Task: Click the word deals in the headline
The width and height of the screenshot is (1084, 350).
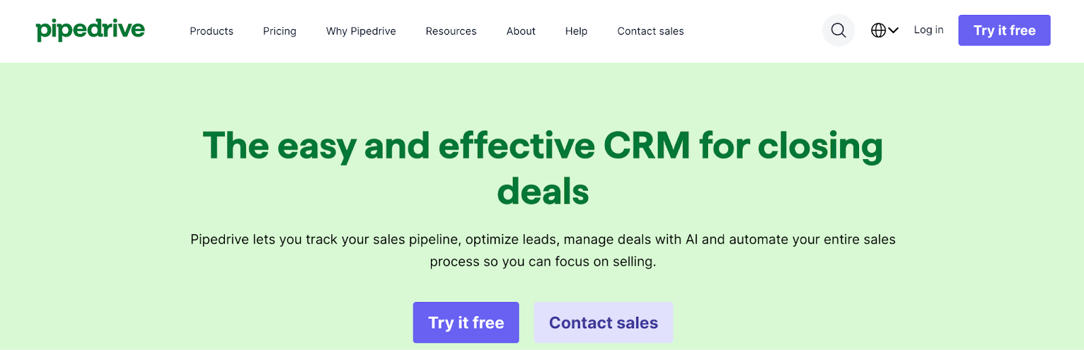Action: 543,192
